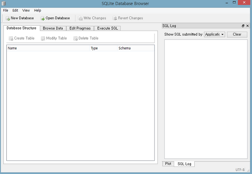252x174 pixels.
Task: Clear the SQL log with Clear button
Action: [237, 34]
